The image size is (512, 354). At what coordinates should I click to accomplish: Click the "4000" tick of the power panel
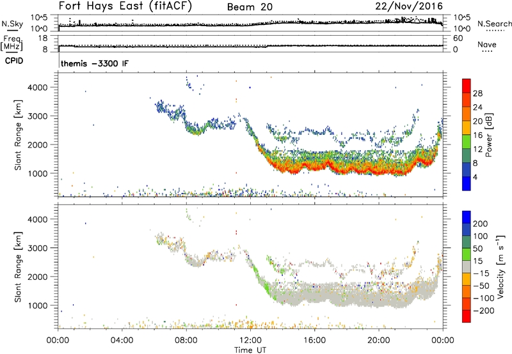37,88
